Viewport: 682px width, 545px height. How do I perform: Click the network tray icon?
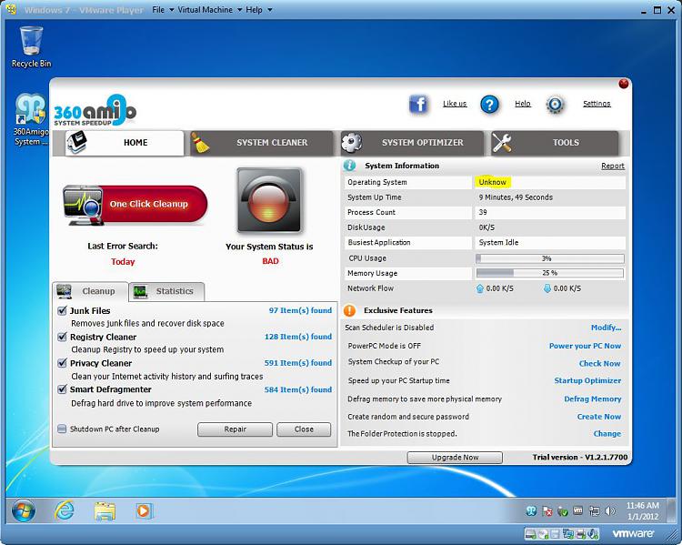point(595,511)
